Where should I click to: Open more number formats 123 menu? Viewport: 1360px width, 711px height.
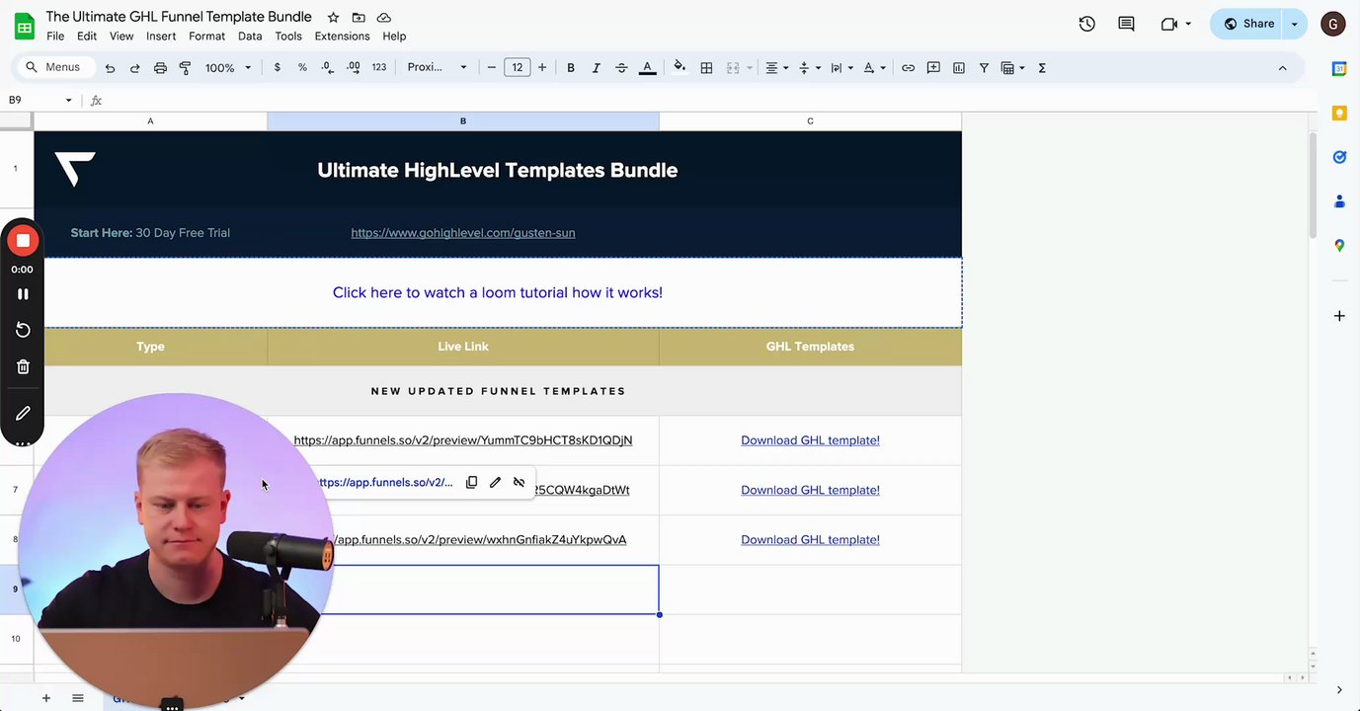coord(379,68)
